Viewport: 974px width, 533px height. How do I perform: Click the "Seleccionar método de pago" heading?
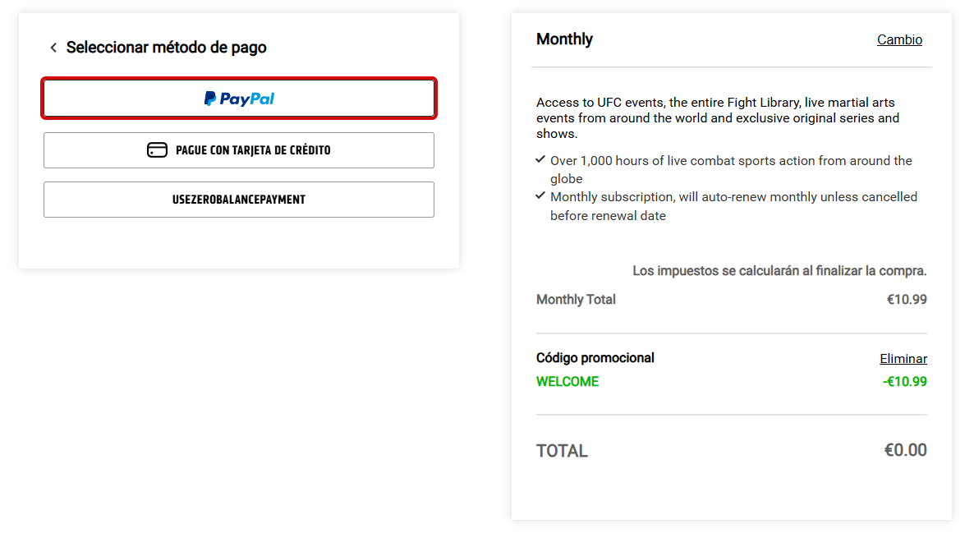tap(167, 48)
